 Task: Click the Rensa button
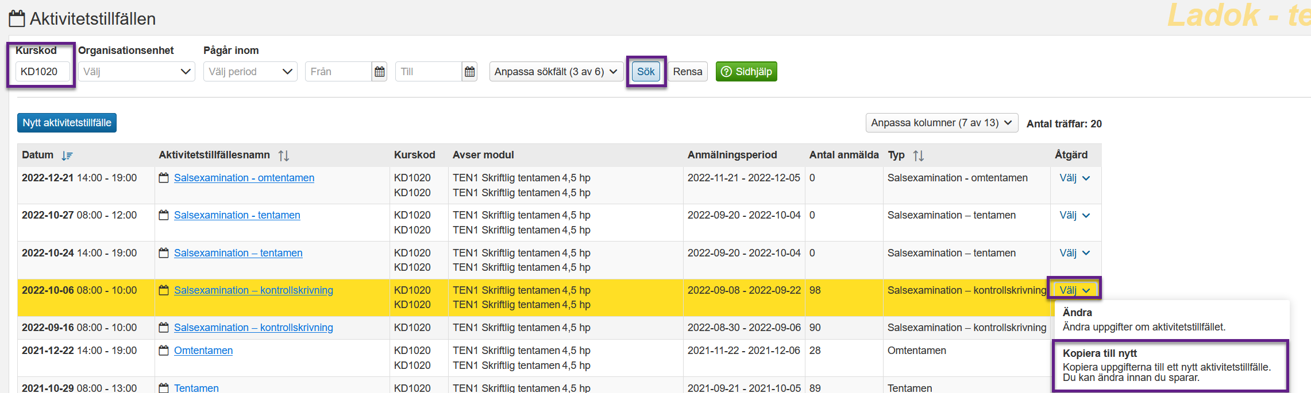[688, 72]
